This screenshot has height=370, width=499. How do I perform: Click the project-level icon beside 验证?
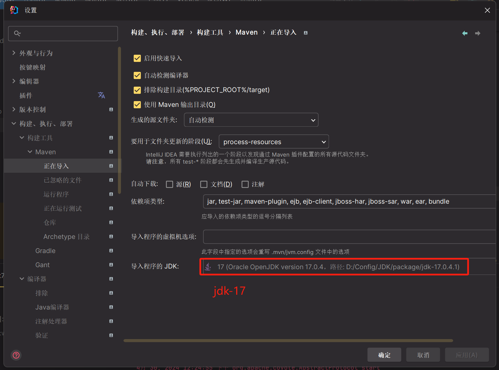[x=111, y=335]
